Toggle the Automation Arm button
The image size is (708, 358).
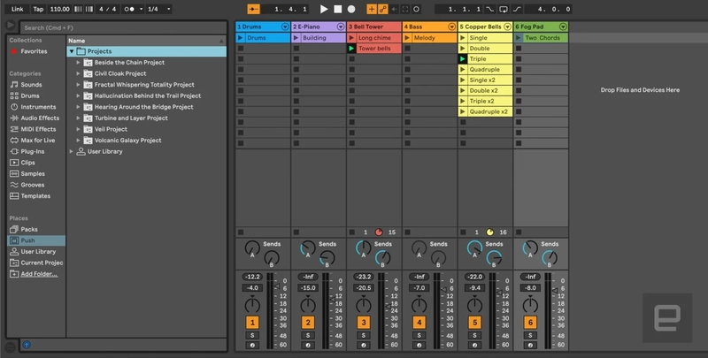point(383,9)
